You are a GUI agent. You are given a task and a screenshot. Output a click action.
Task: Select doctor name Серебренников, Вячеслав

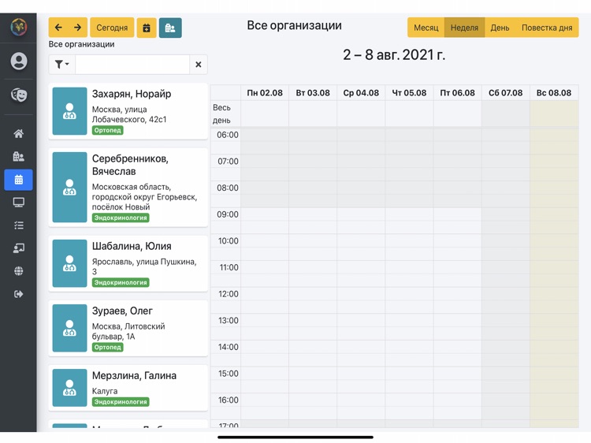tap(130, 165)
